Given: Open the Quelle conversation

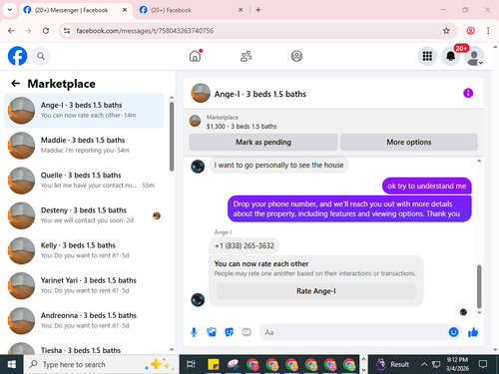Looking at the screenshot, I should tap(84, 181).
